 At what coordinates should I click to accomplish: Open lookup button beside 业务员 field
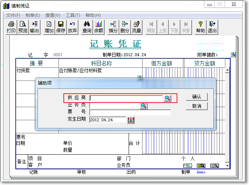[143, 106]
